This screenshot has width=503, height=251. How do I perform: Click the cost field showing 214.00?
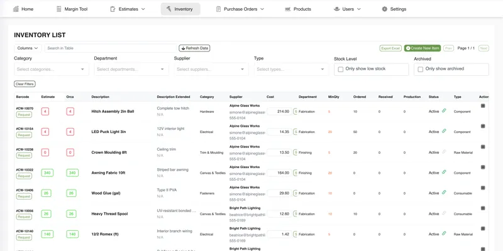coord(279,112)
